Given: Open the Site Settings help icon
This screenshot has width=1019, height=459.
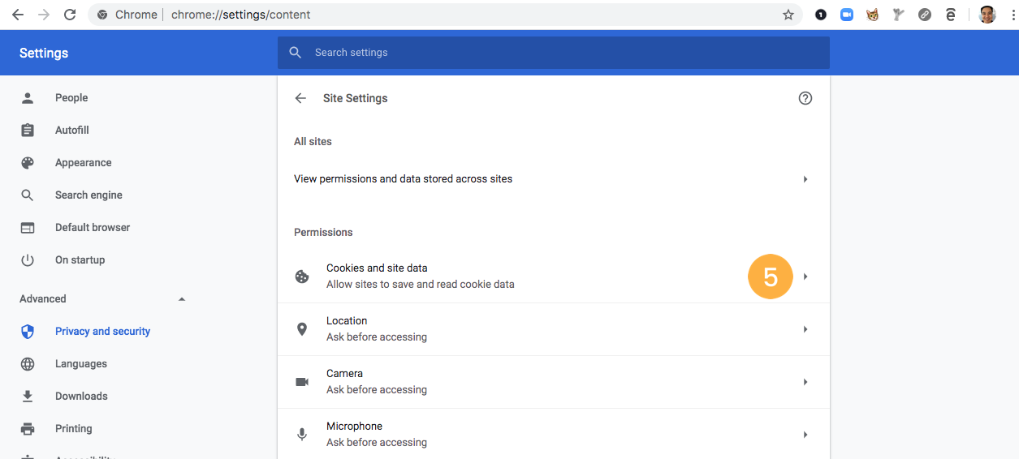Looking at the screenshot, I should 805,98.
